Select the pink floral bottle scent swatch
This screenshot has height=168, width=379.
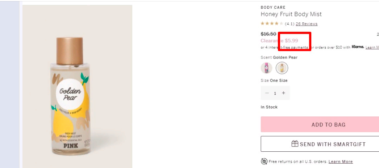tap(267, 68)
